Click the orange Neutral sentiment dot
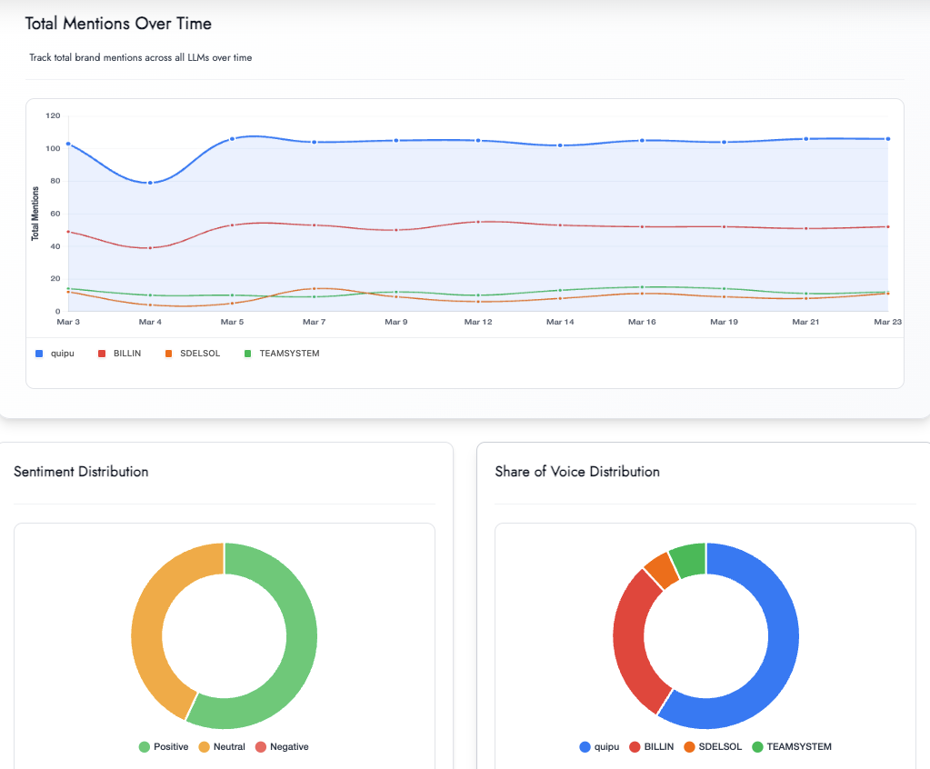The height and width of the screenshot is (769, 930). 204,746
